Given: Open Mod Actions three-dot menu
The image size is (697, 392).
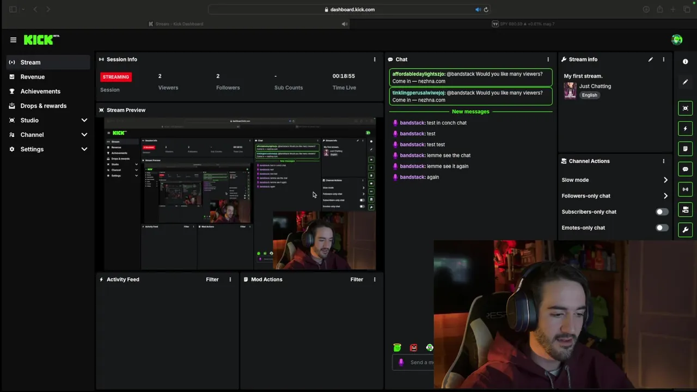Looking at the screenshot, I should tap(375, 279).
